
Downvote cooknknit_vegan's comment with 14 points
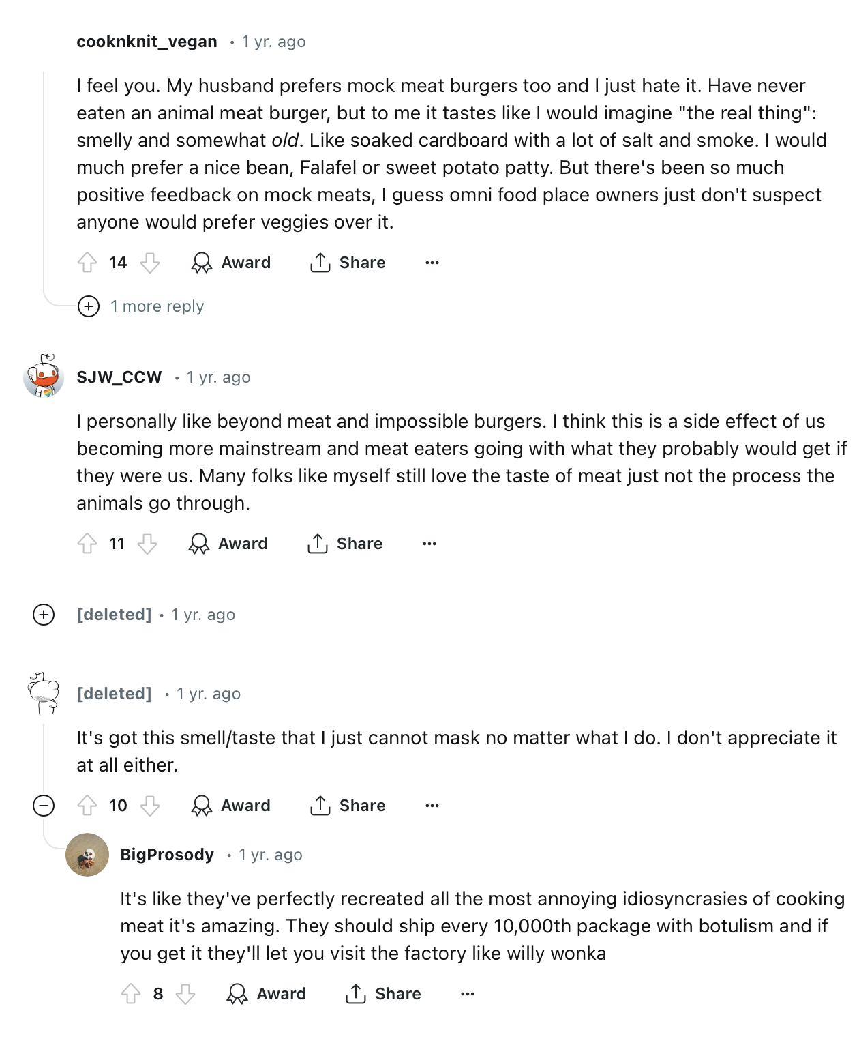(150, 263)
